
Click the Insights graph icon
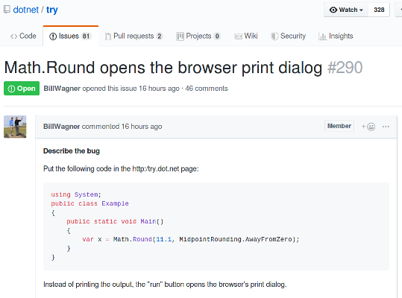pos(322,37)
